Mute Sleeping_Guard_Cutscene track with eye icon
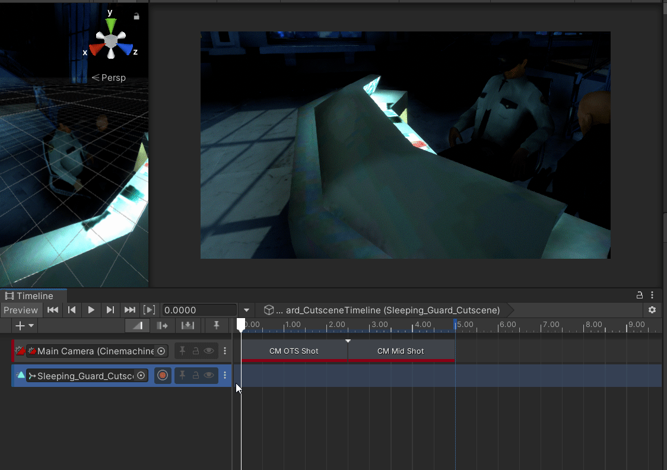667x470 pixels. (x=209, y=376)
